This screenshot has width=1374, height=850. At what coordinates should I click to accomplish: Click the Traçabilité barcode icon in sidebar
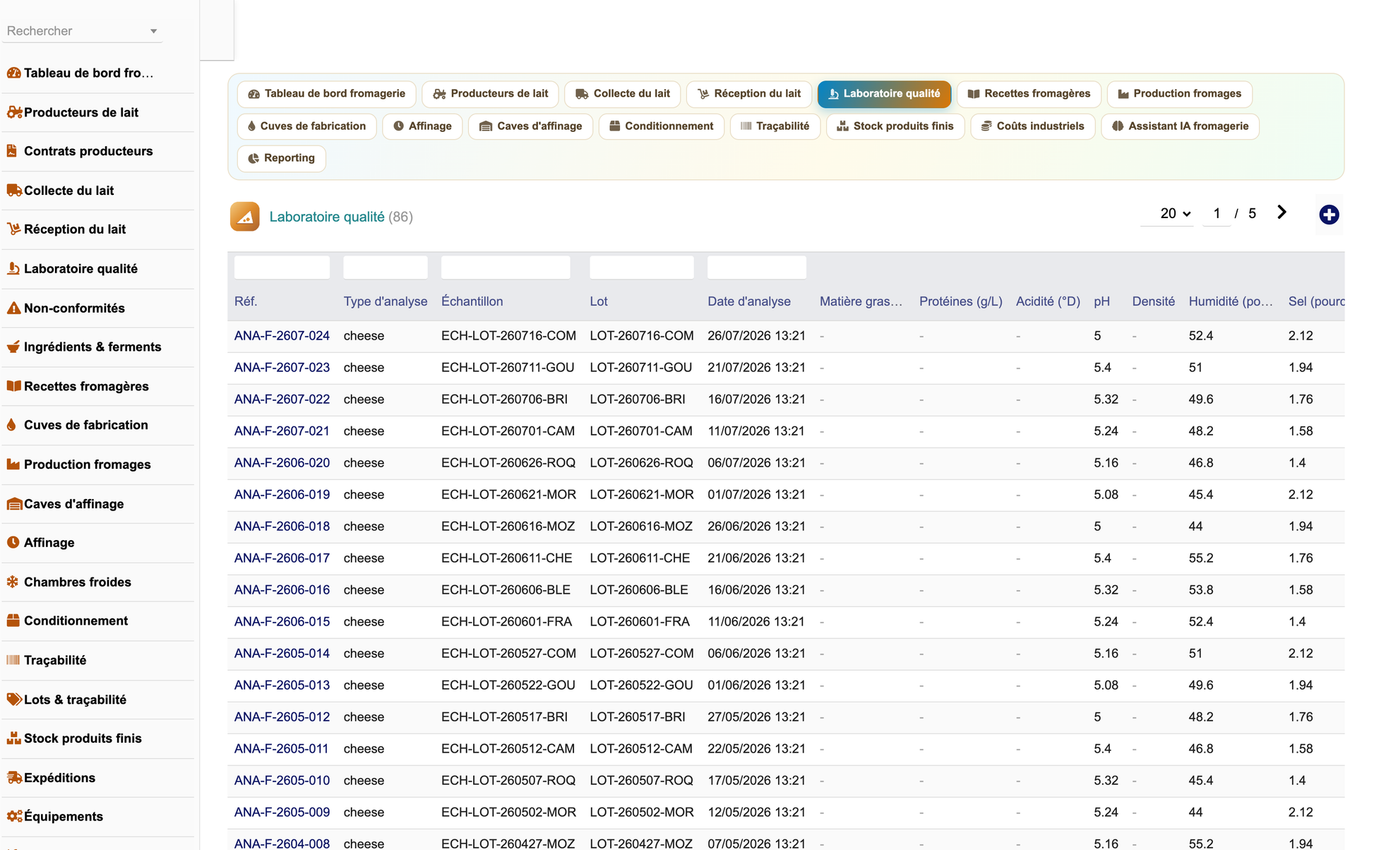13,660
